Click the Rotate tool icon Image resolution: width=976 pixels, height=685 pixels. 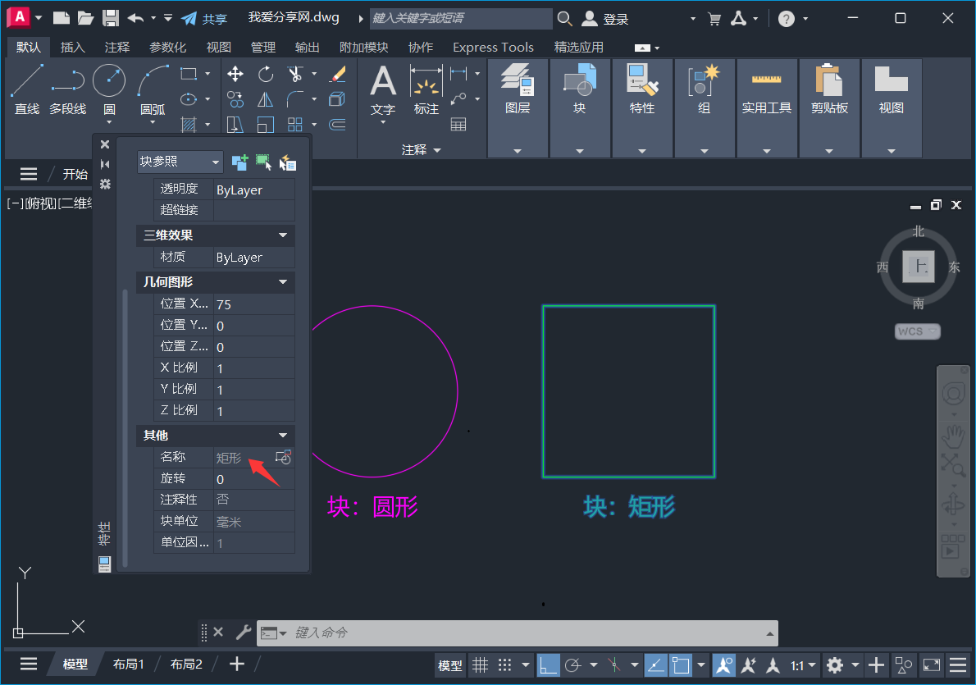coord(266,74)
